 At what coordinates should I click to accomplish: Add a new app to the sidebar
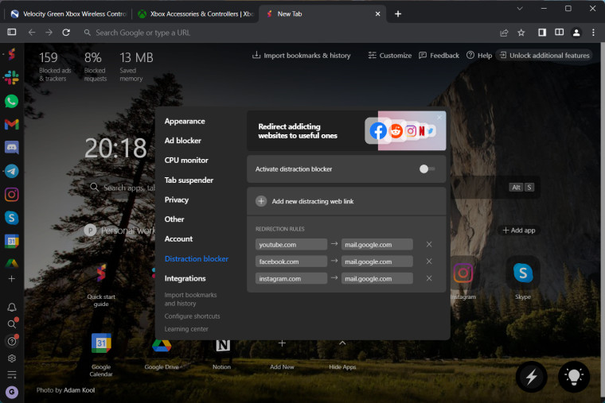tap(12, 278)
